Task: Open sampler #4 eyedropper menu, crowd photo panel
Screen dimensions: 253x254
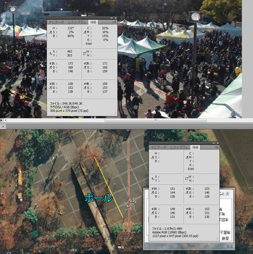Action: [x=85, y=88]
